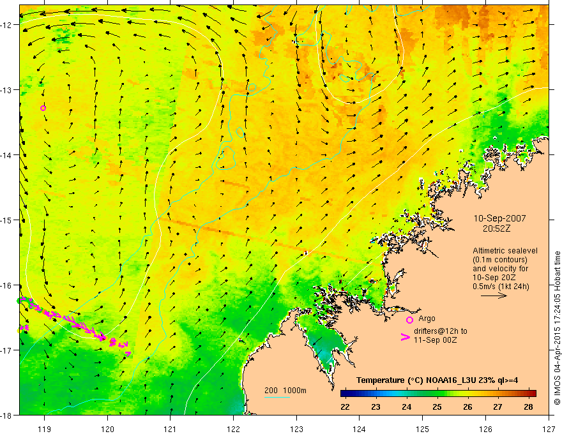The image size is (562, 434).
Task: Click the cyan 200 1000m depth contour legend line
Action: 277,397
